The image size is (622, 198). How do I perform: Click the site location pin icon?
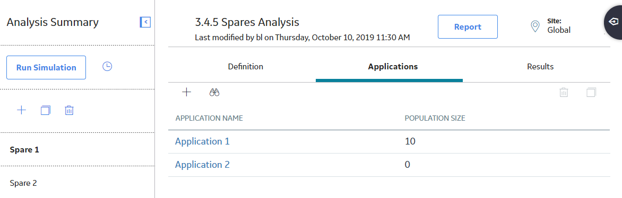535,26
